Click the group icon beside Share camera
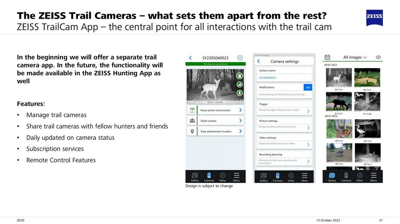This screenshot has width=400, height=224. point(192,121)
